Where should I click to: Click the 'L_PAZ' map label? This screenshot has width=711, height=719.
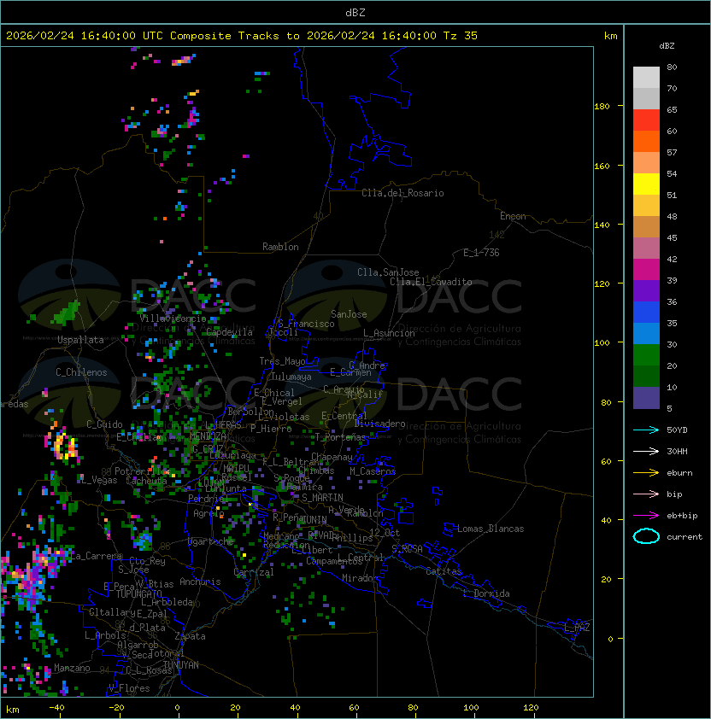pyautogui.click(x=577, y=628)
